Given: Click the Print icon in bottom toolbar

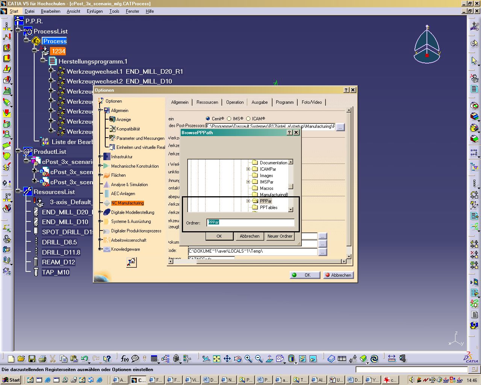Looking at the screenshot, I should click(42, 359).
